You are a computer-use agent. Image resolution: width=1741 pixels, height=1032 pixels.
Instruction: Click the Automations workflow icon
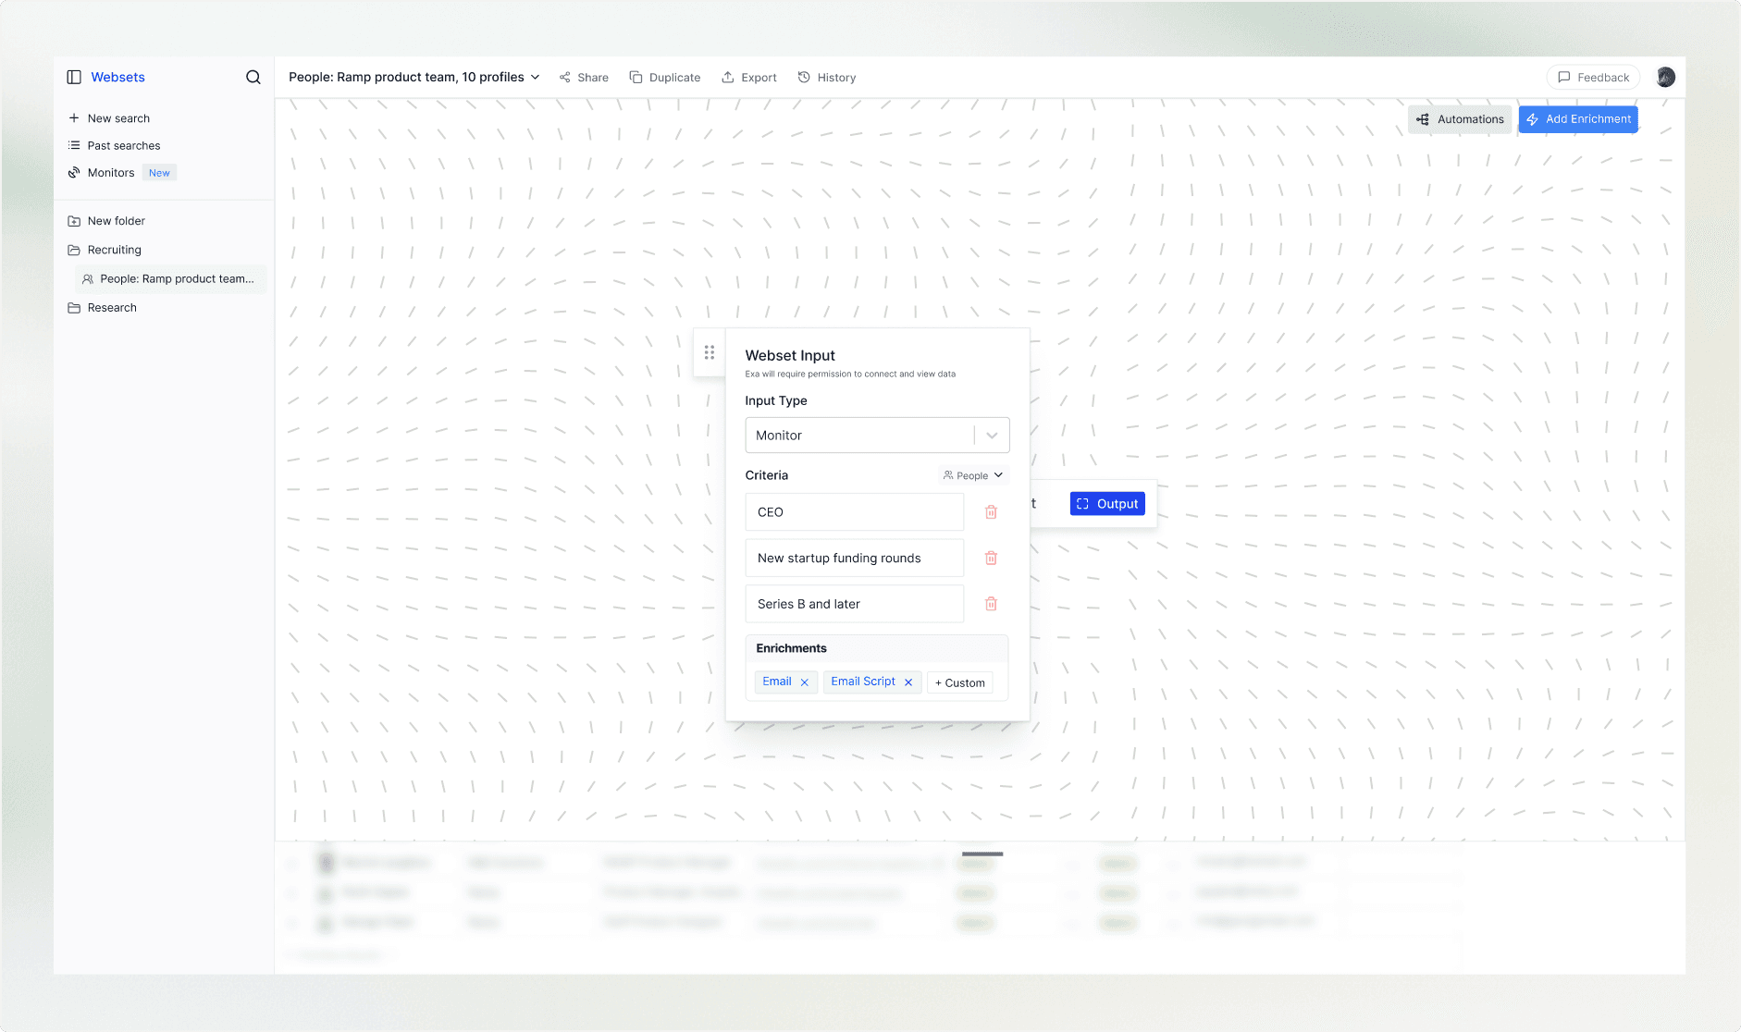tap(1423, 119)
